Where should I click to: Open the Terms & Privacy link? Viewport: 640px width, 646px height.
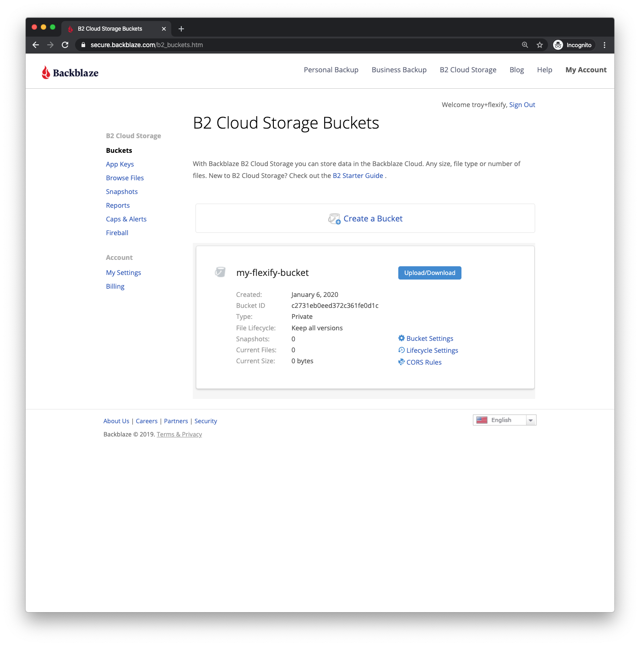point(179,434)
